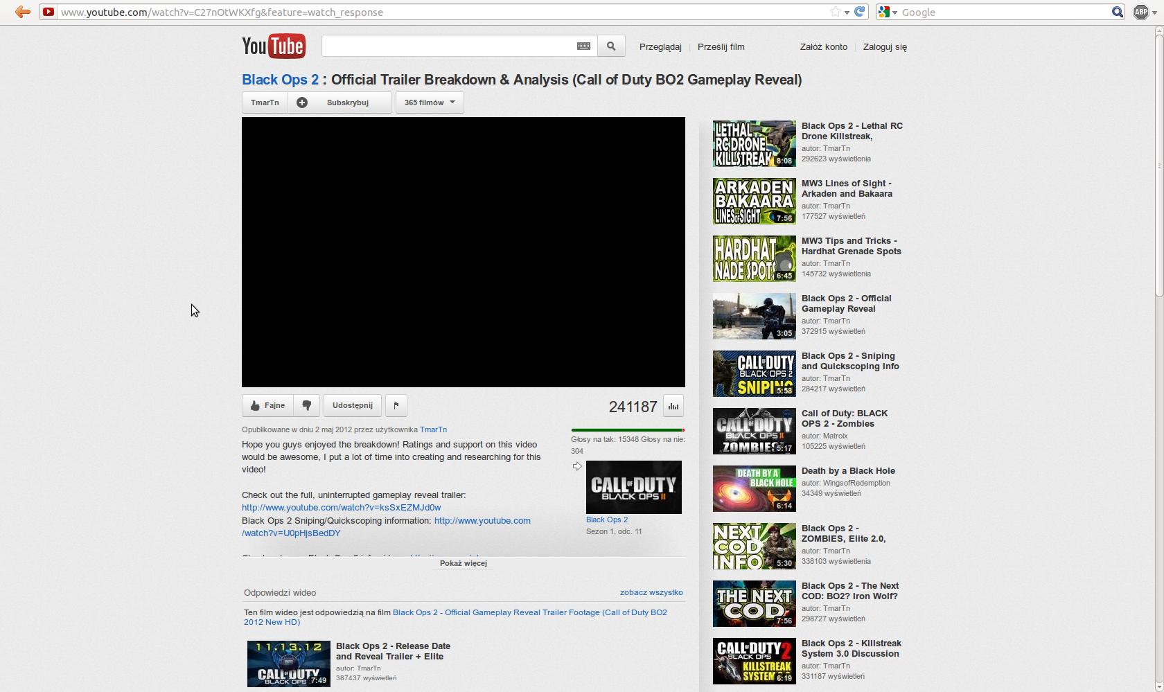Click the YouTube search magnifier button
Screen dimensions: 1164x692
pyautogui.click(x=611, y=46)
